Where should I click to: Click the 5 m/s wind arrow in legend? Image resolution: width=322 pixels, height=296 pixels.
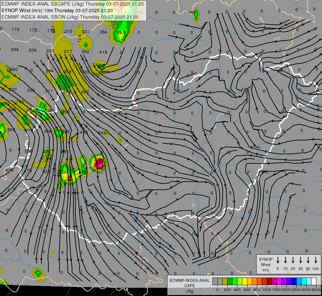coord(278,260)
